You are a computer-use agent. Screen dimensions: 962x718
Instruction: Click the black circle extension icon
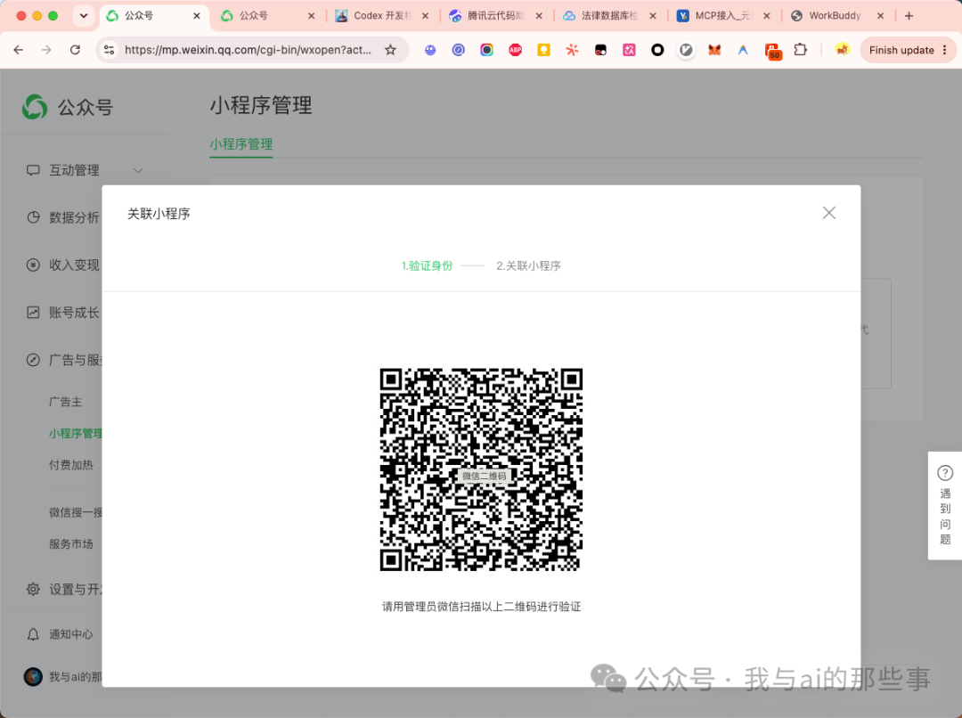657,50
